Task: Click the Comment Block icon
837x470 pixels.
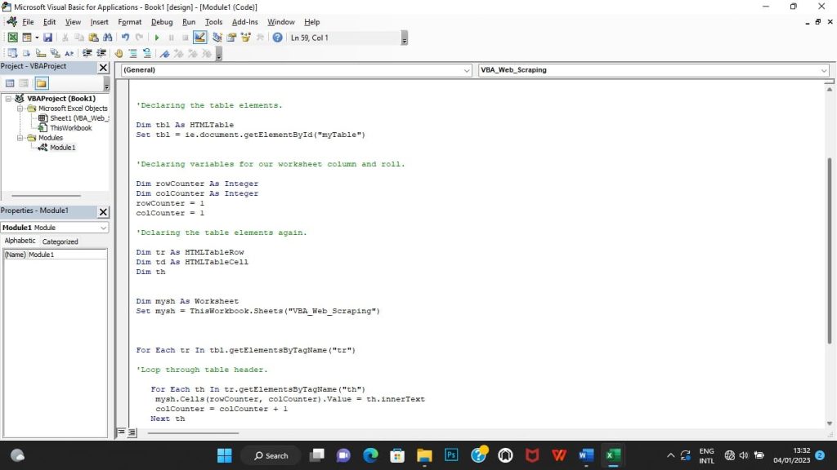Action: pos(133,53)
